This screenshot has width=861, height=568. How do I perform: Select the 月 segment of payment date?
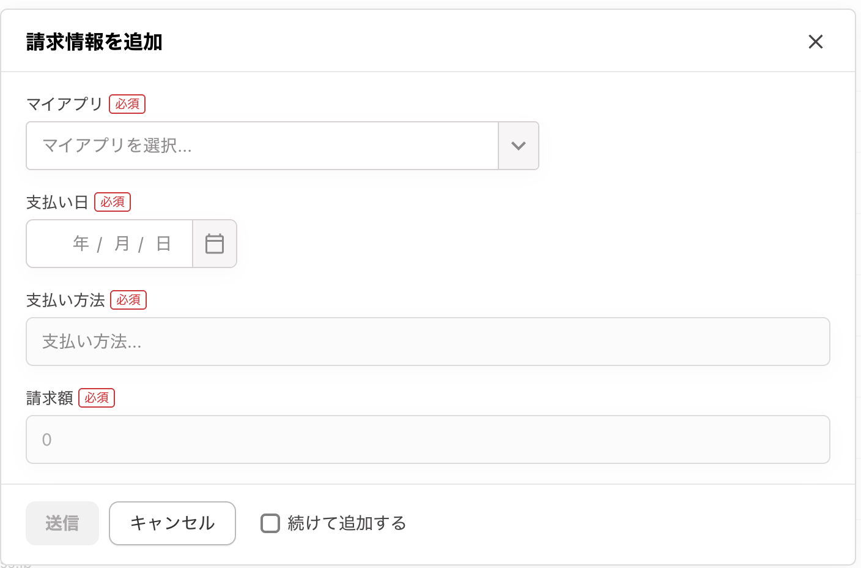[x=122, y=244]
